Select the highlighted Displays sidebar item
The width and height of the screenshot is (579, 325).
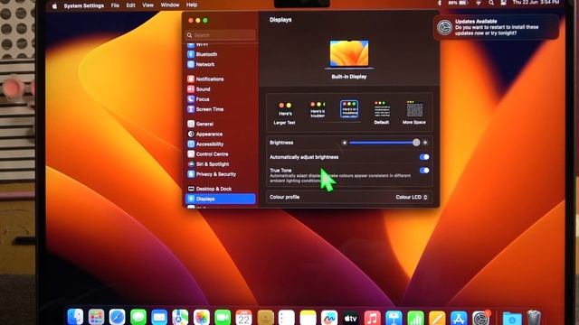(220, 199)
